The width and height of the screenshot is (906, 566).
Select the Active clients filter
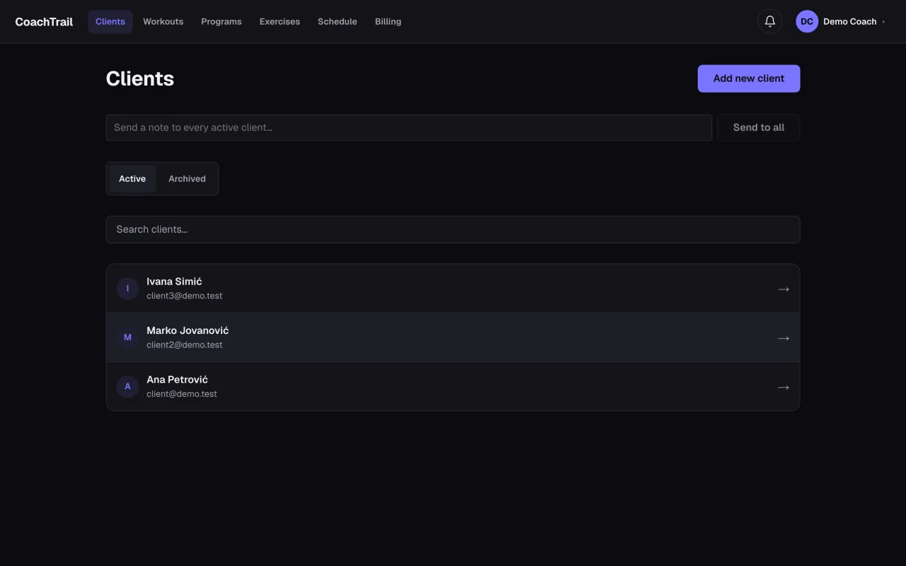[x=132, y=179]
